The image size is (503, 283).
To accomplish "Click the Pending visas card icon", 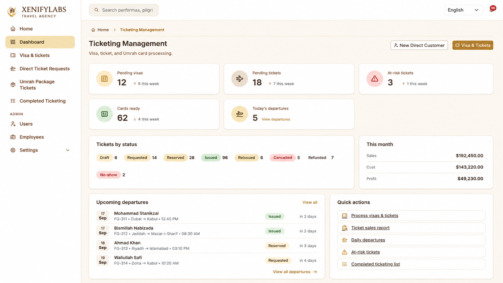I will pyautogui.click(x=104, y=79).
